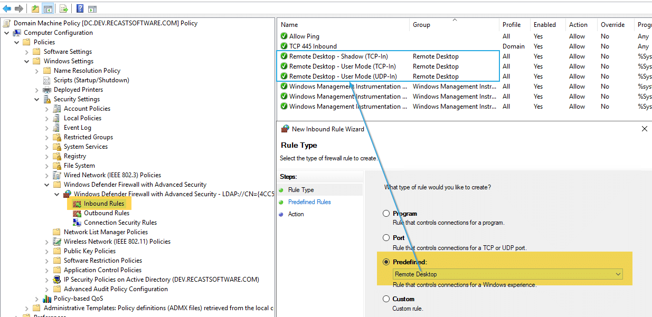Select the Registry tree item

[x=75, y=156]
